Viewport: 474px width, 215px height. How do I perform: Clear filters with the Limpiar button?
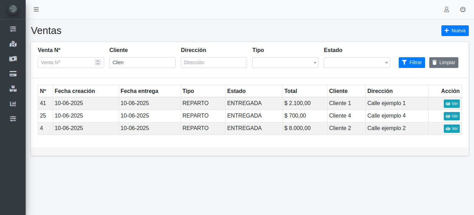[443, 62]
